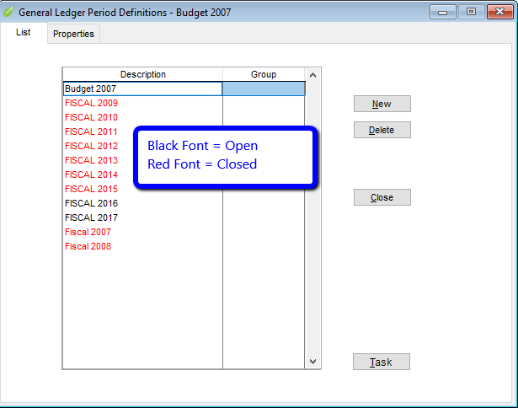Image resolution: width=518 pixels, height=408 pixels.
Task: Select the Budget 2007 description field
Action: [x=142, y=89]
